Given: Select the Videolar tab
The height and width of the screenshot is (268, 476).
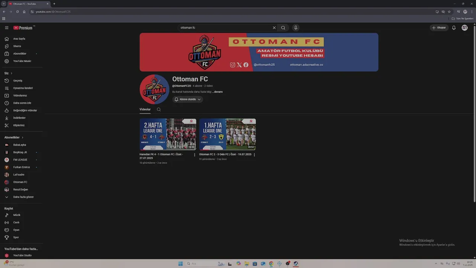Looking at the screenshot, I should tap(145, 109).
